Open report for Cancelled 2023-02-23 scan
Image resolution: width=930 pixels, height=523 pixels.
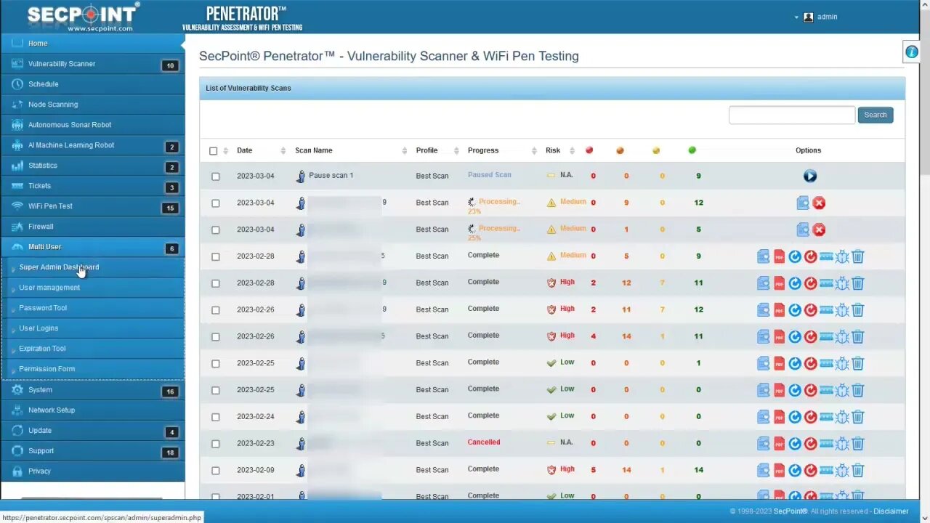[764, 444]
